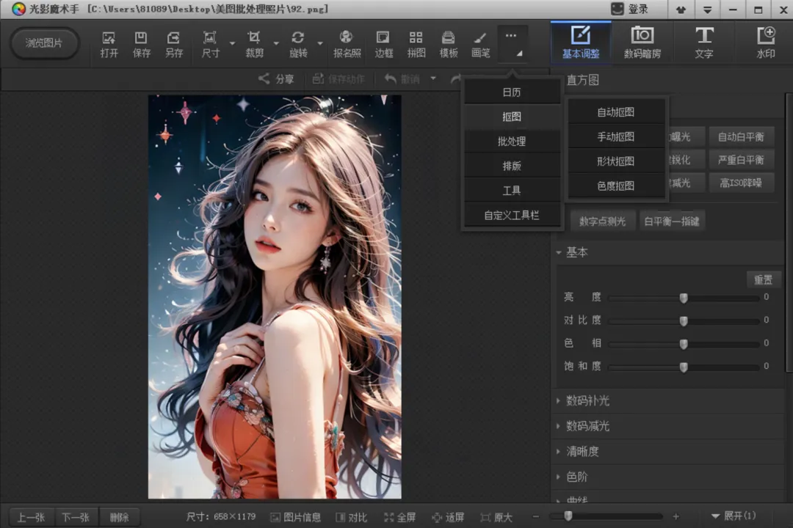Image resolution: width=793 pixels, height=528 pixels.
Task: Click the 展开(1) expand dropdown
Action: (x=734, y=516)
